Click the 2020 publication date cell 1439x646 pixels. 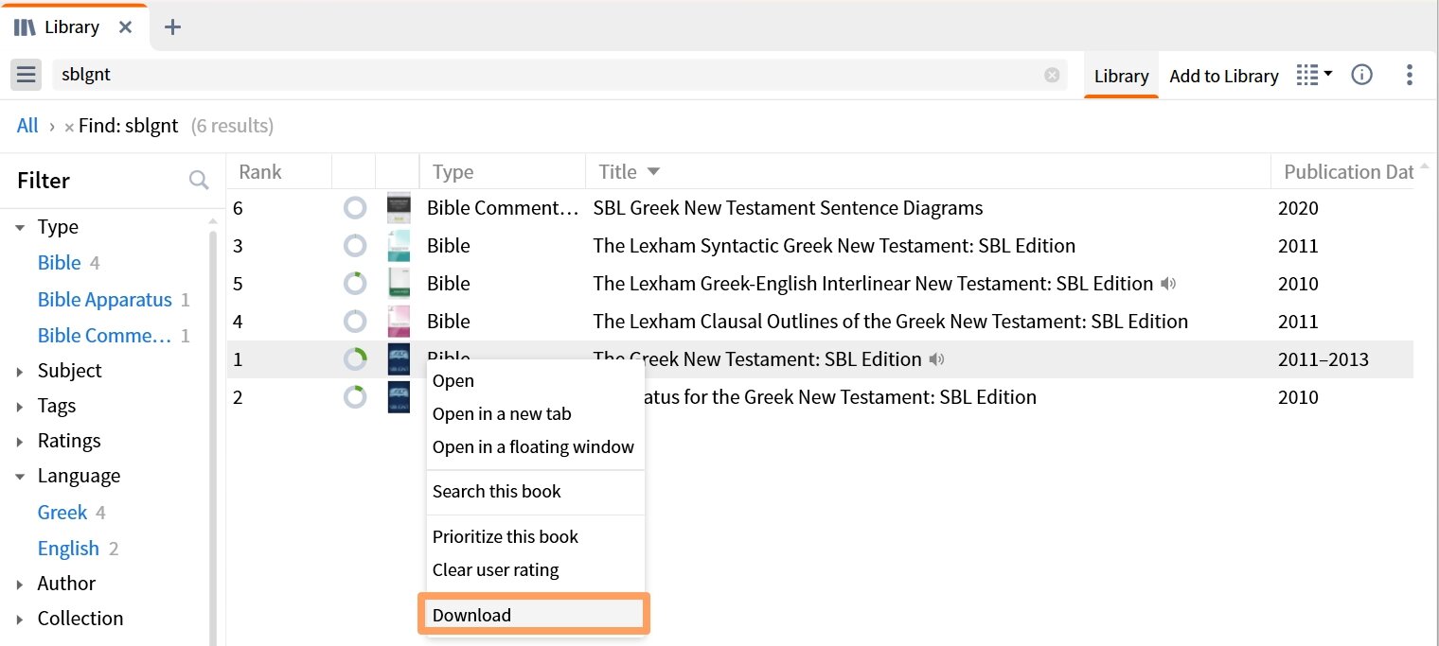tap(1298, 208)
